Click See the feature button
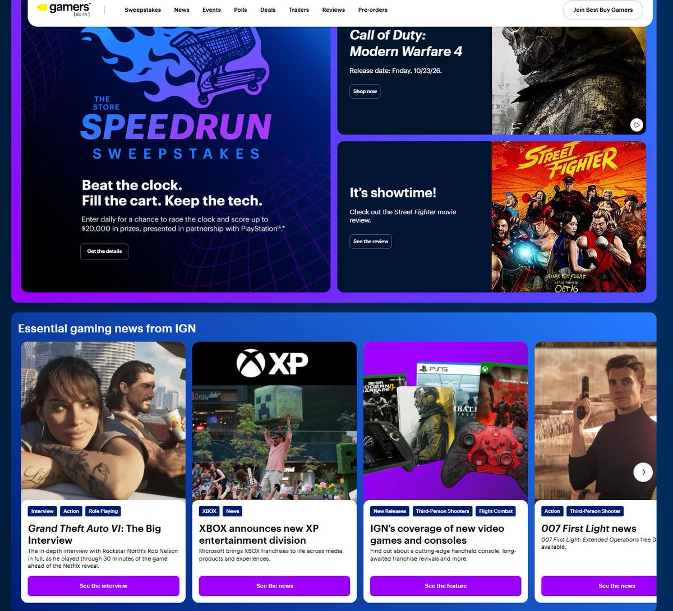The height and width of the screenshot is (611, 673). click(446, 586)
